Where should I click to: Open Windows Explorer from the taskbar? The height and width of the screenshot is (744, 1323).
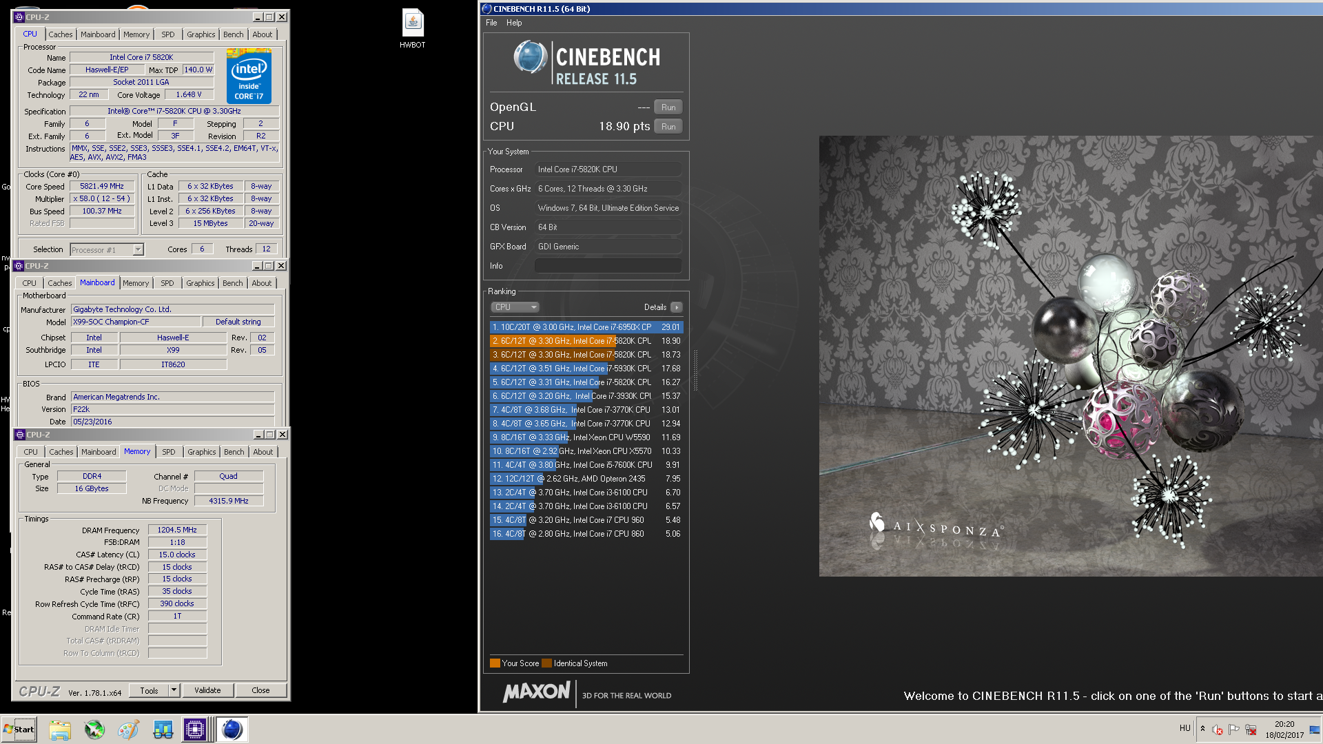60,730
